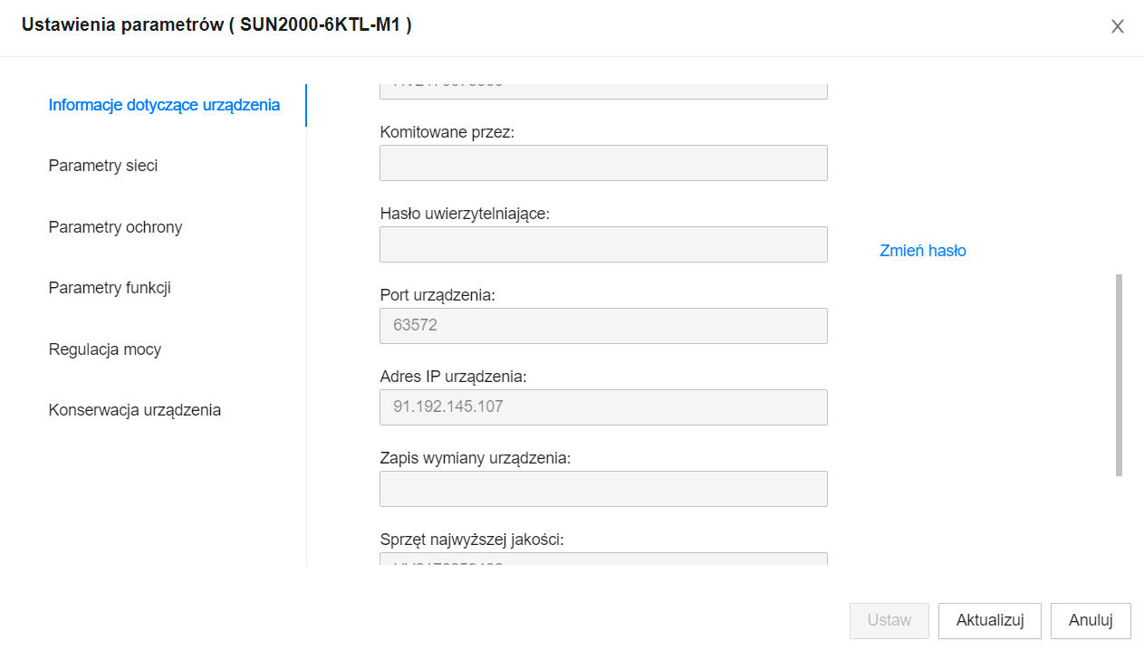Switch to Parametry sieci section
1144x650 pixels.
point(103,166)
